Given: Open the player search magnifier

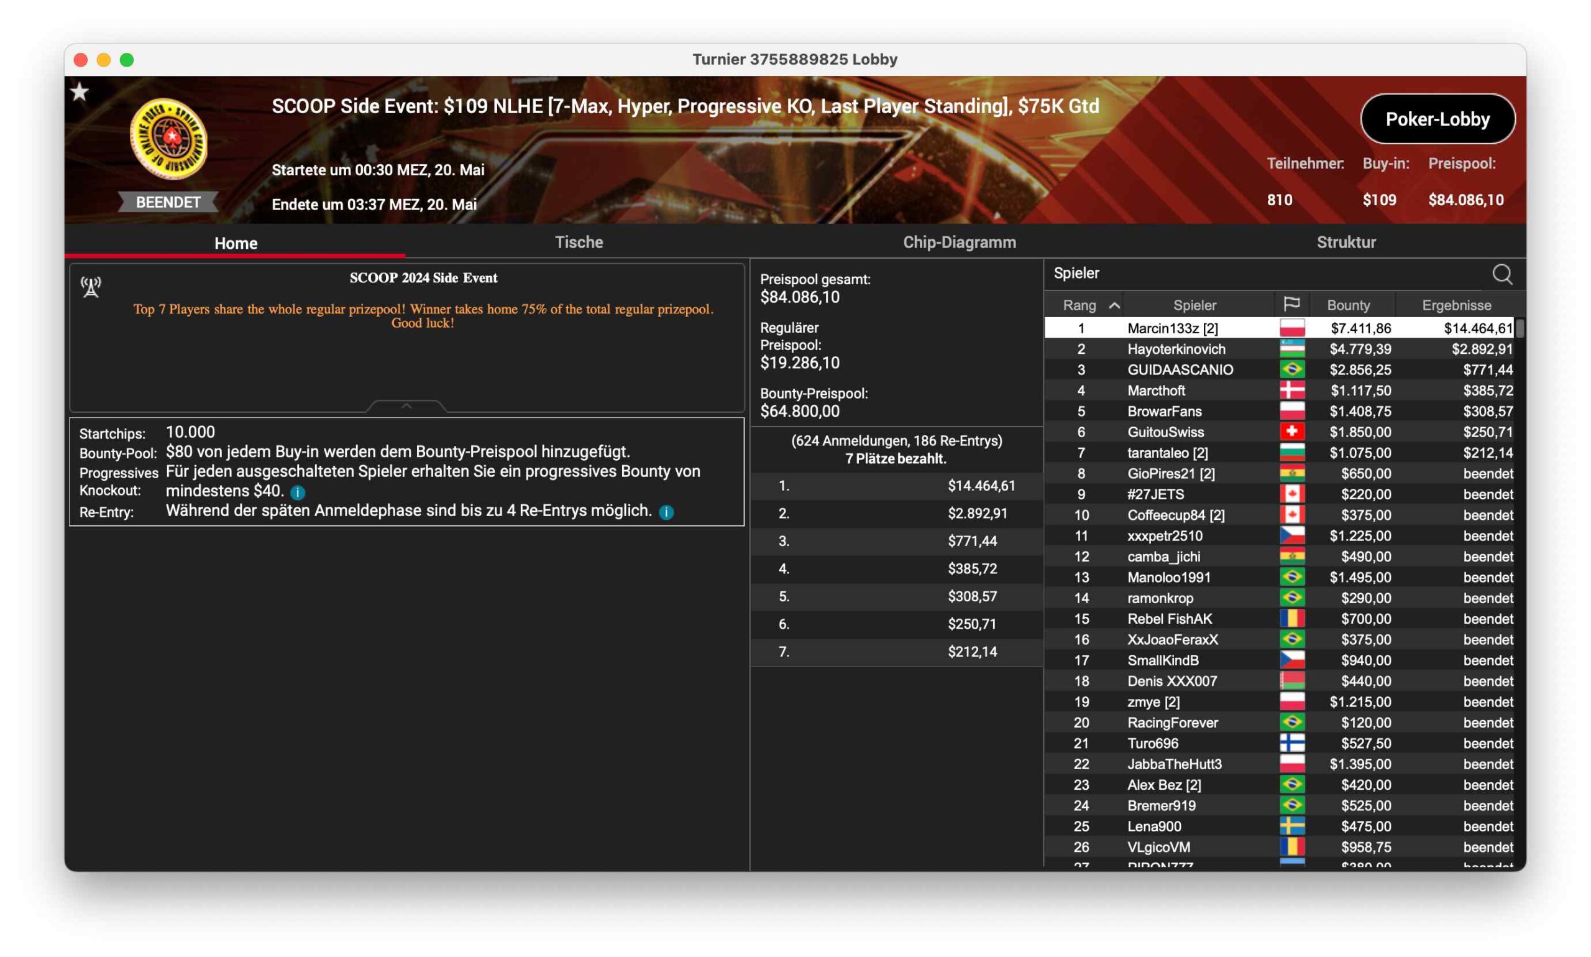Looking at the screenshot, I should [x=1502, y=274].
